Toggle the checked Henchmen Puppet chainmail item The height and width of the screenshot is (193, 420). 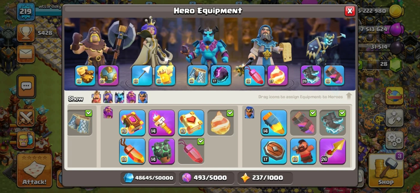[x=80, y=123]
